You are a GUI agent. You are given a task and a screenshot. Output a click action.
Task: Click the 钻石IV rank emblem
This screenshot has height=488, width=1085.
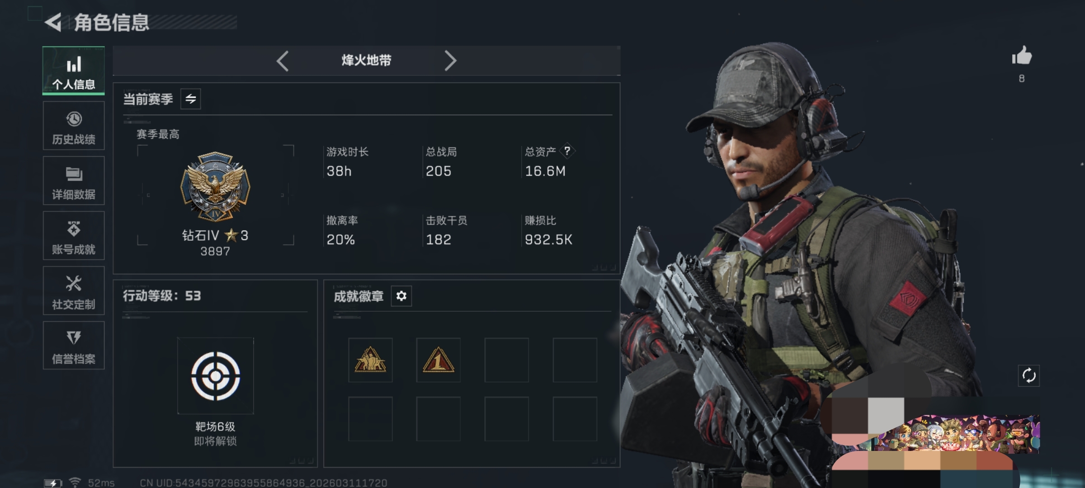(215, 187)
